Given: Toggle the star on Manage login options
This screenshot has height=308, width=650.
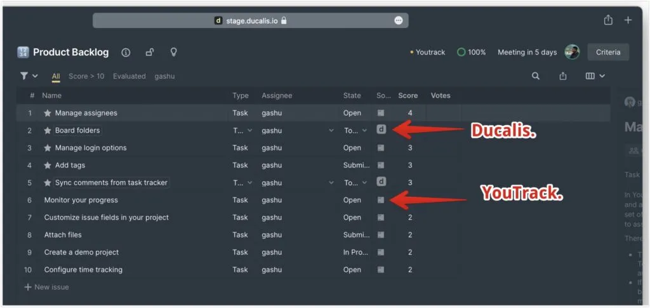Looking at the screenshot, I should click(x=48, y=148).
